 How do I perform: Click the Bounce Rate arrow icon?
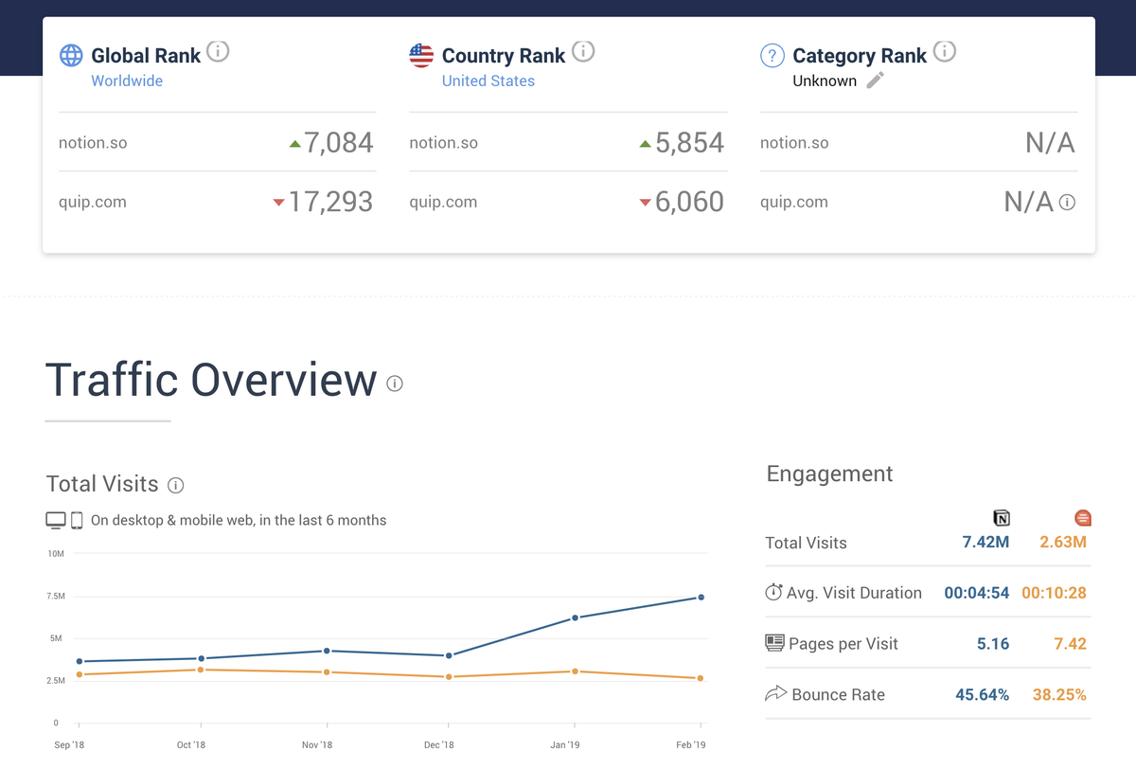775,694
